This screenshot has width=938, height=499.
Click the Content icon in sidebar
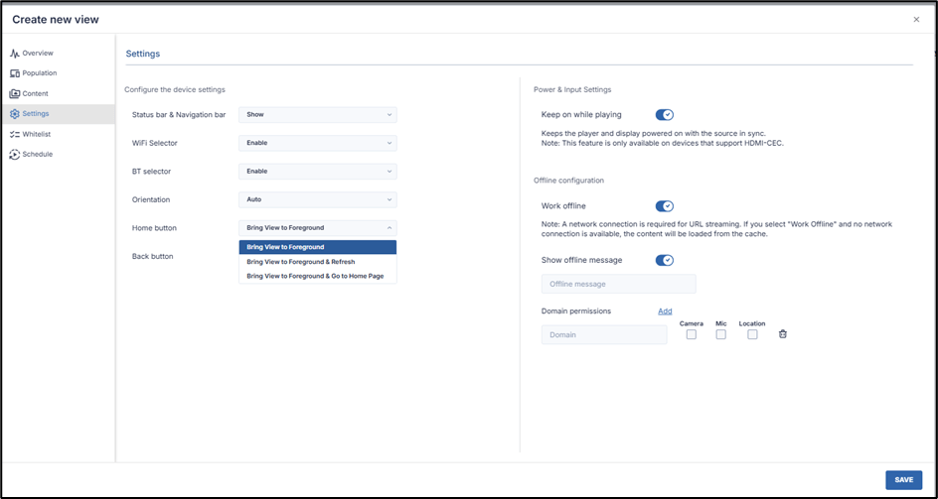coord(15,93)
